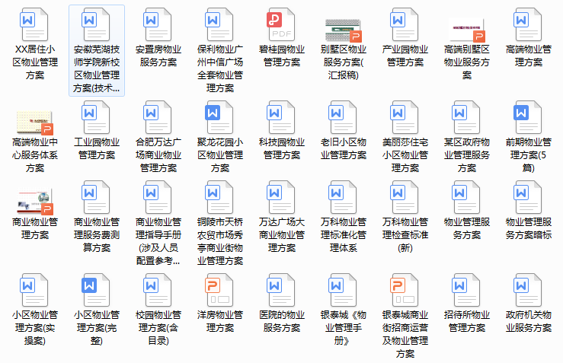Select 铜陵市天桥农贸市场秀亭商业街物业管理方案 file icon

[219, 197]
